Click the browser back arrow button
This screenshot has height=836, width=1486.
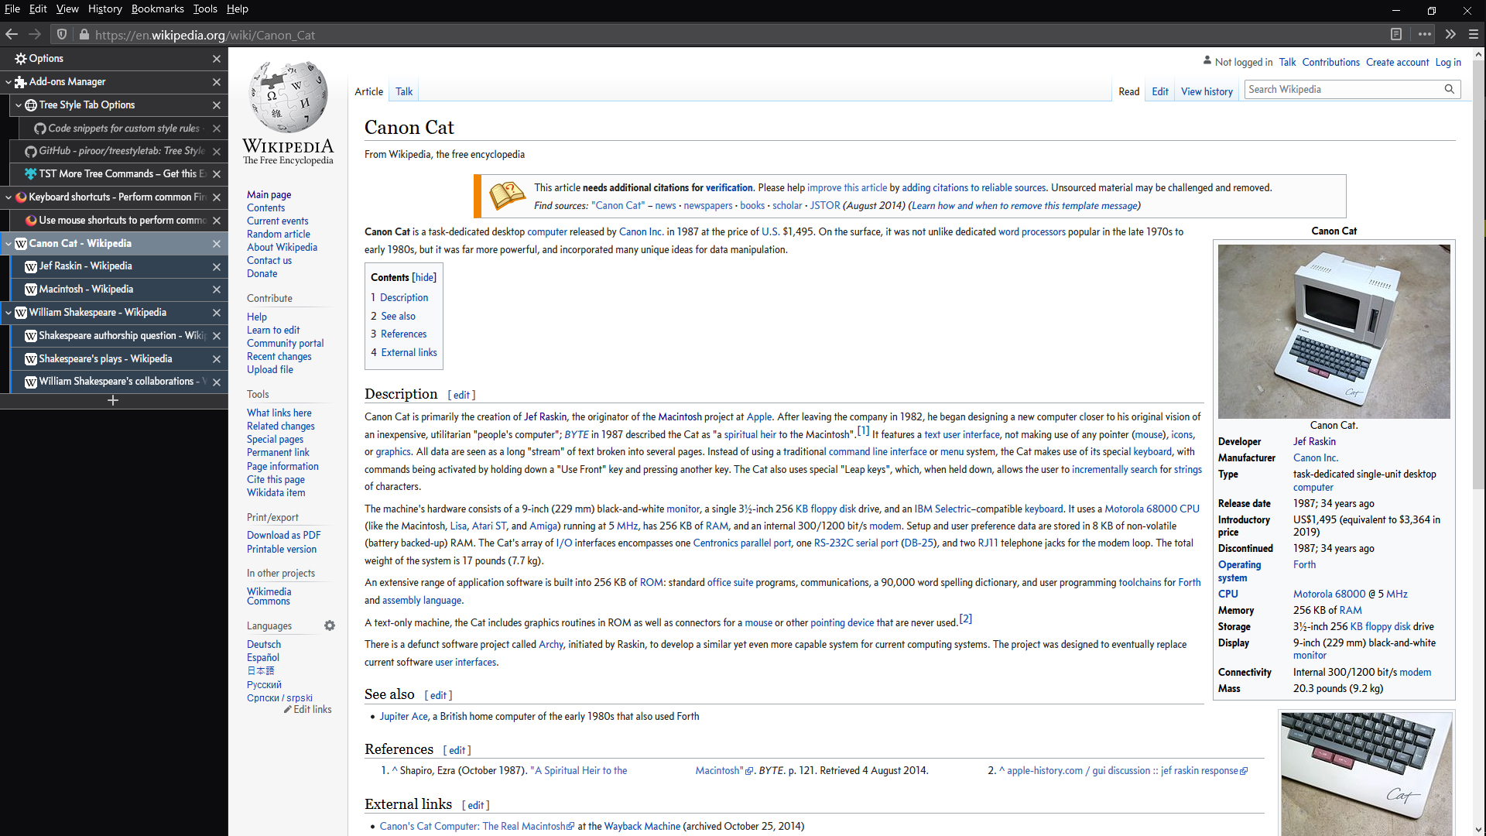tap(12, 34)
